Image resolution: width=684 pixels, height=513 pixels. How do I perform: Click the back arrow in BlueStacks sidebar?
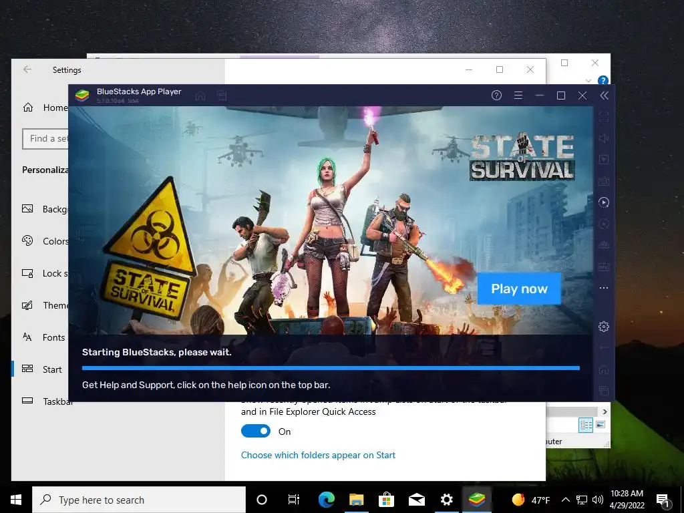604,347
